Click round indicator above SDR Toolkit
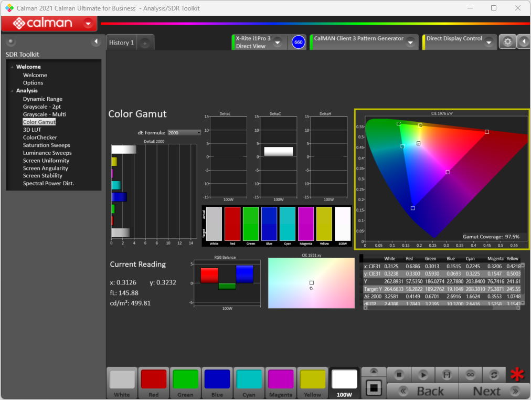Screen dimensions: 531x400 click(x=11, y=41)
